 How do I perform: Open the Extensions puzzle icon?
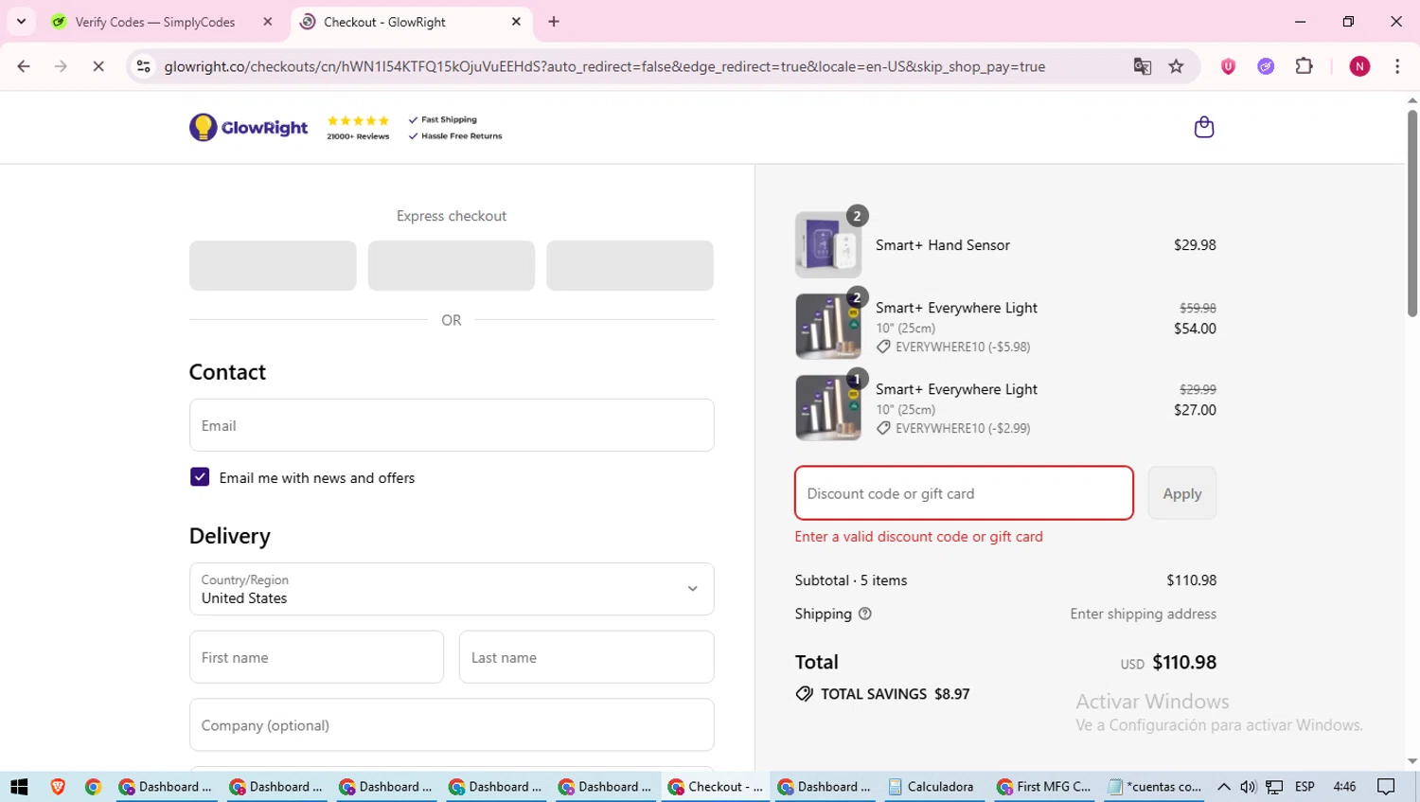(1304, 66)
